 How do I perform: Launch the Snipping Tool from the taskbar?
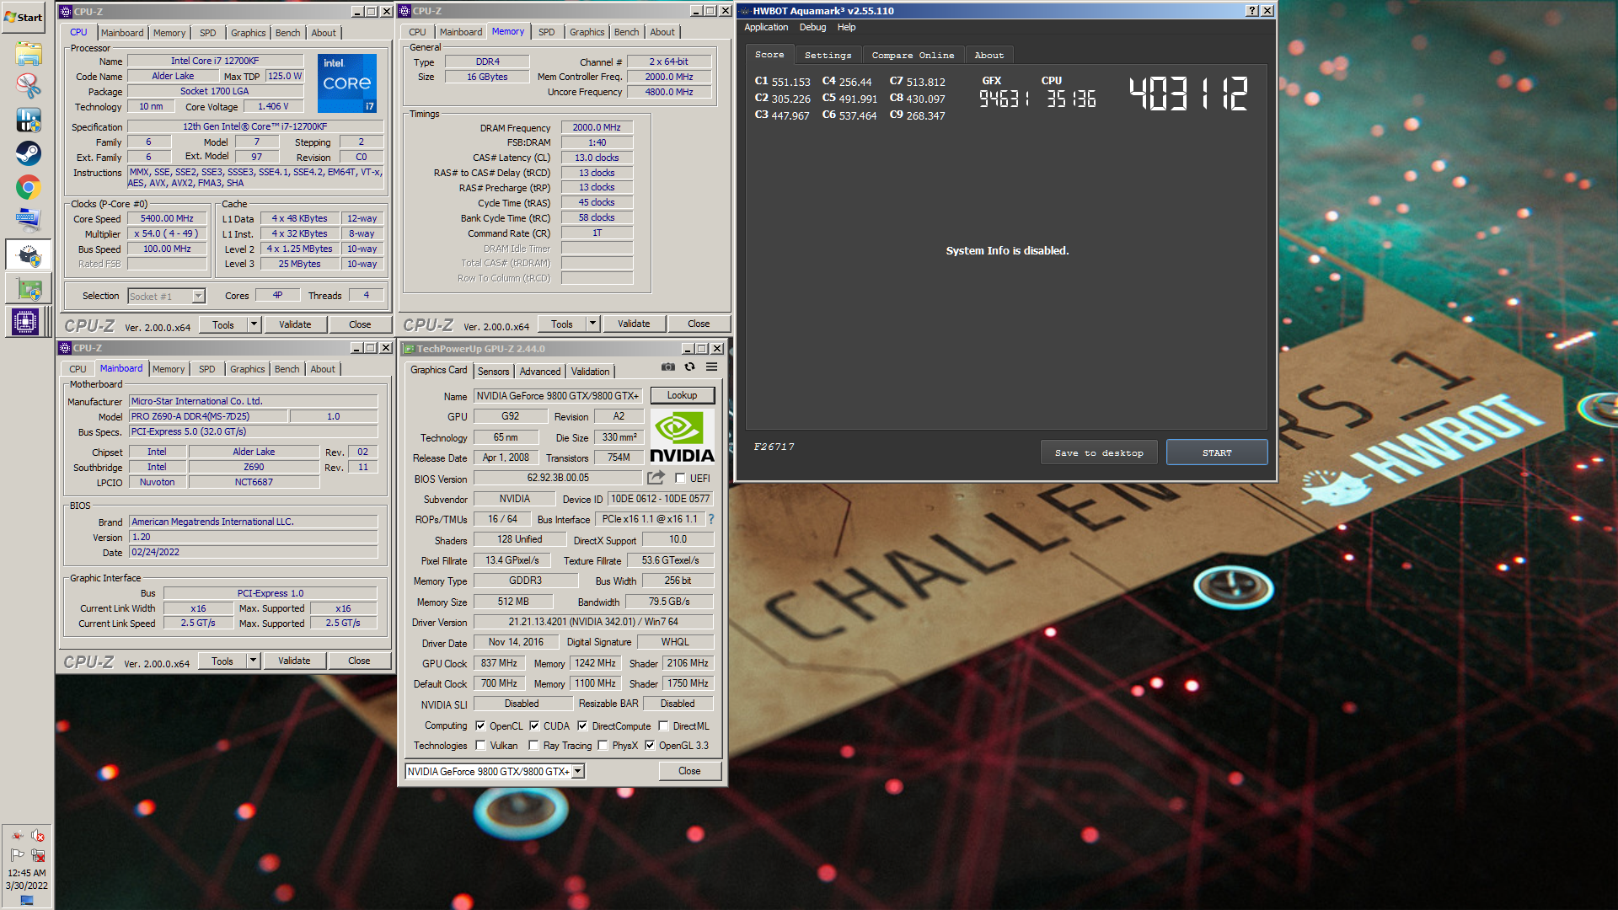[x=28, y=86]
